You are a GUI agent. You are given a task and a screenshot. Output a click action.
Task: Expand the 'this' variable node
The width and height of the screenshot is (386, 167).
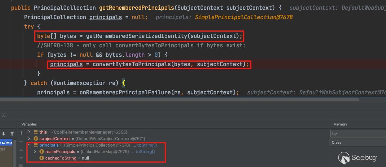[x=29, y=132]
